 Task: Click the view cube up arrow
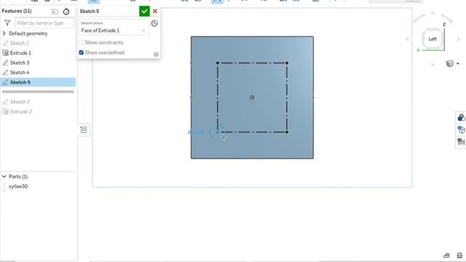click(433, 13)
